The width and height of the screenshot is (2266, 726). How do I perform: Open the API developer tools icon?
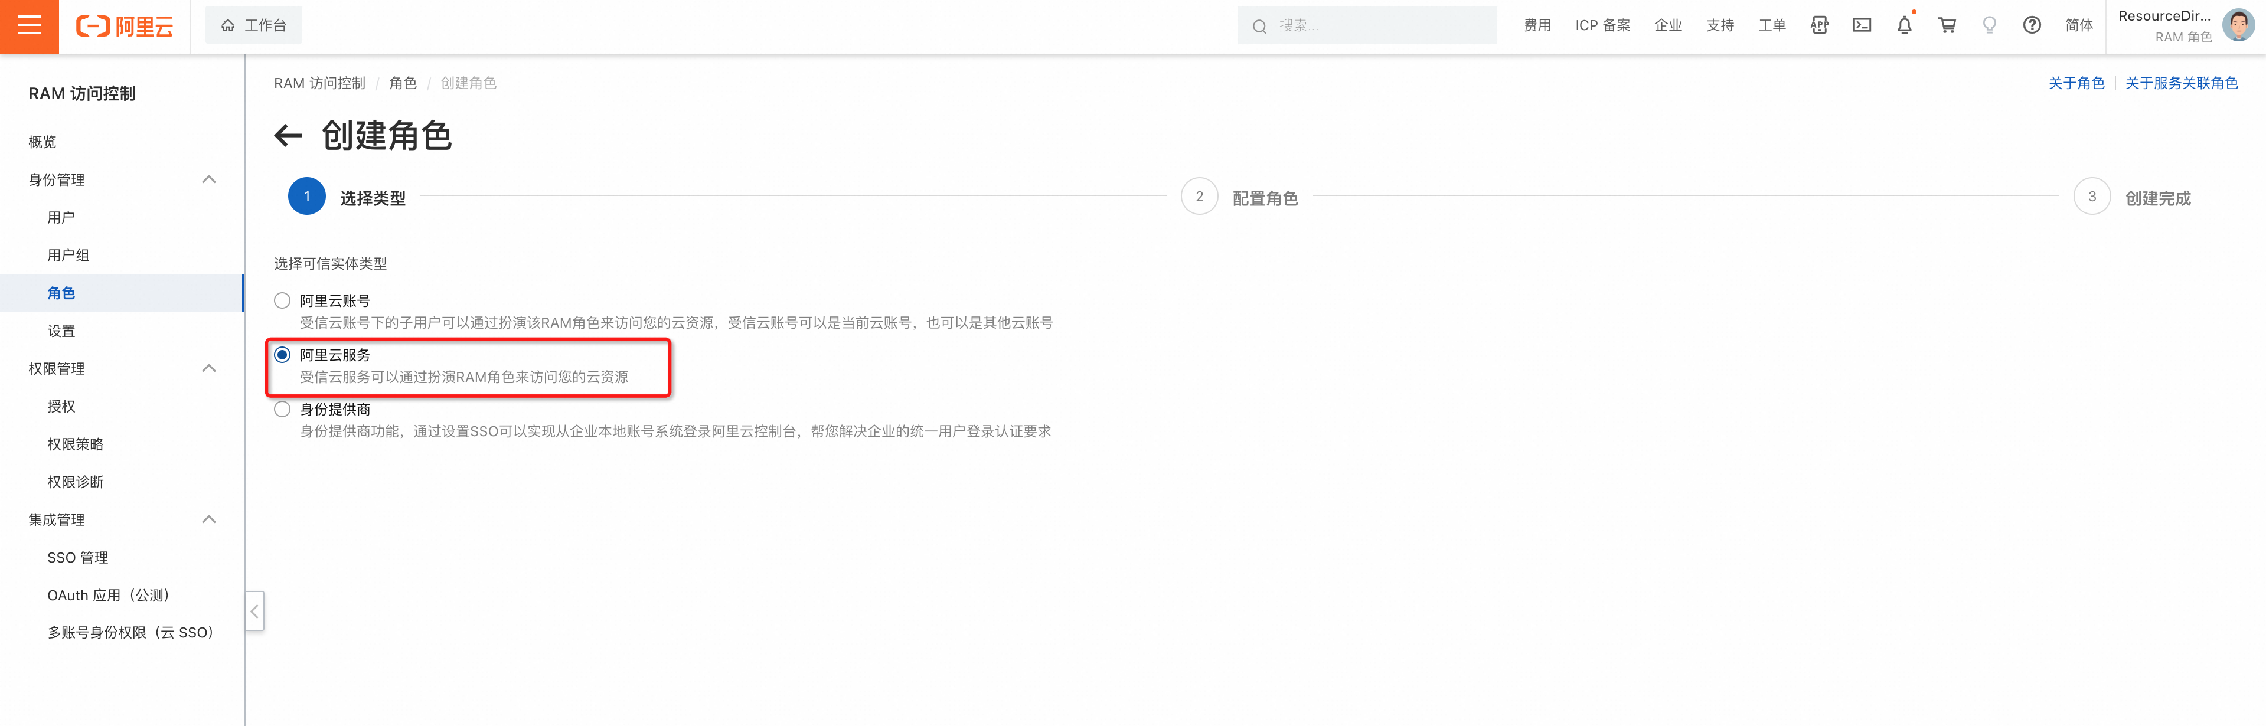(x=1819, y=25)
